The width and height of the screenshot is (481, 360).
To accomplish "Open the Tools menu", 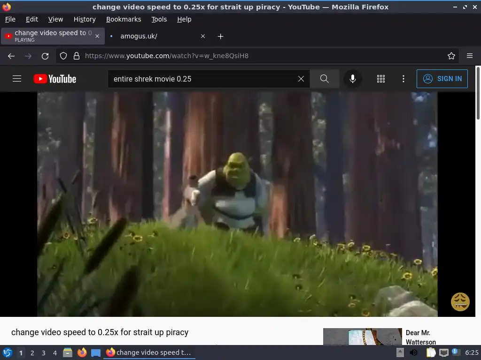I will 159,19.
